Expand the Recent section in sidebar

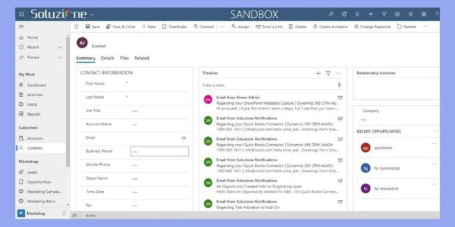pyautogui.click(x=59, y=47)
